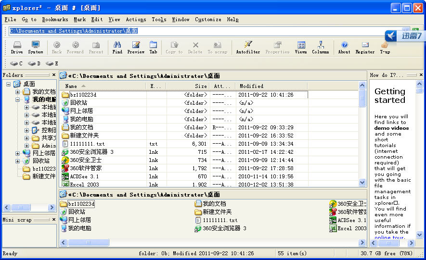Image resolution: width=426 pixels, height=260 pixels.
Task: Open the Drive toolbar button
Action: [17, 48]
